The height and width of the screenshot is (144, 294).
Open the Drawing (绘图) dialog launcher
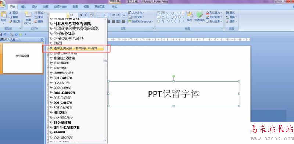(222, 28)
